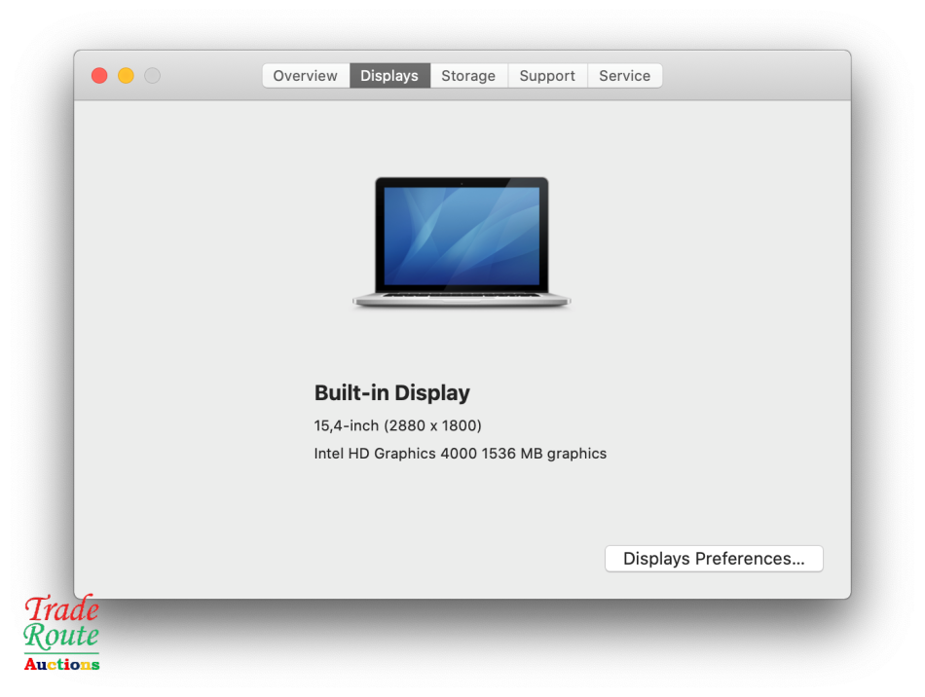The height and width of the screenshot is (697, 925).
Task: Click the 15,4-inch resolution text
Action: pyautogui.click(x=397, y=425)
